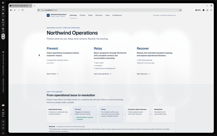Image resolution: width=217 pixels, height=136 pixels.
Task: Click 'Prototype · synthetic challenge data' header text
Action: pyautogui.click(x=164, y=15)
